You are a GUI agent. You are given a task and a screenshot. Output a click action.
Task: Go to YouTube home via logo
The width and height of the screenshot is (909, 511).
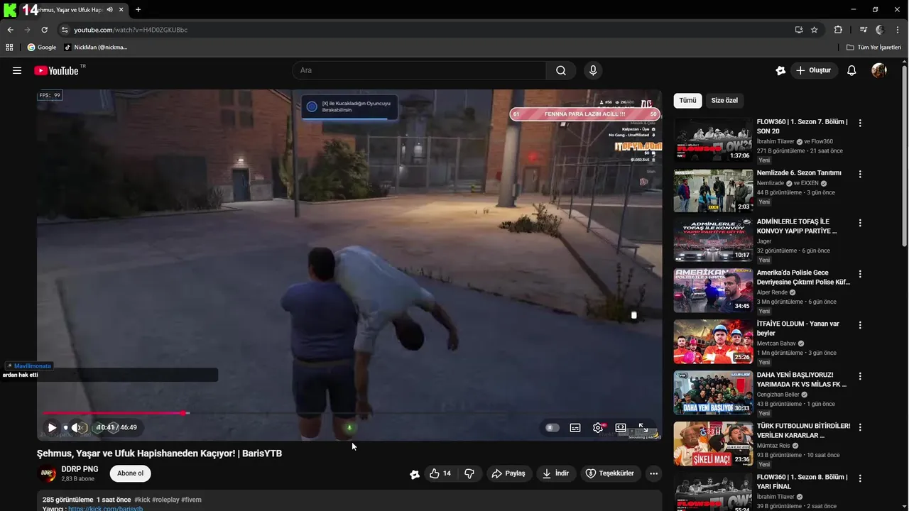(57, 70)
